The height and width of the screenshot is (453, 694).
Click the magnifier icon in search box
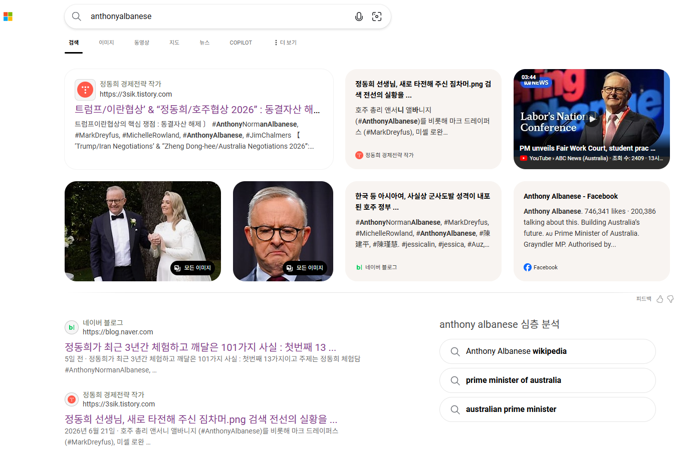pos(77,17)
